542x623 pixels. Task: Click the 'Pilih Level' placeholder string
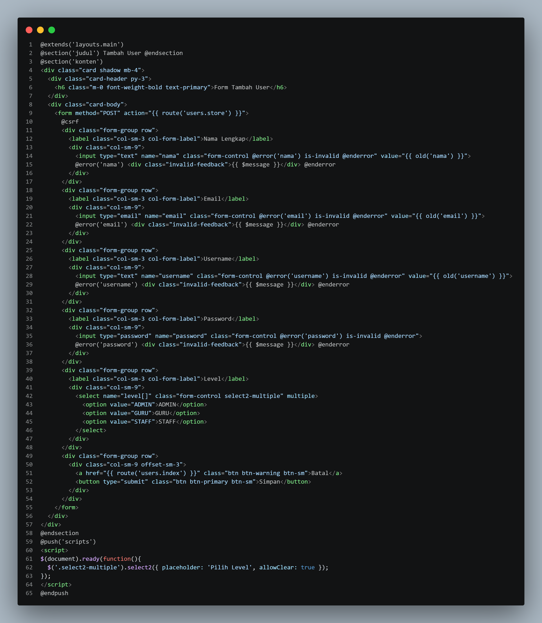pyautogui.click(x=230, y=567)
